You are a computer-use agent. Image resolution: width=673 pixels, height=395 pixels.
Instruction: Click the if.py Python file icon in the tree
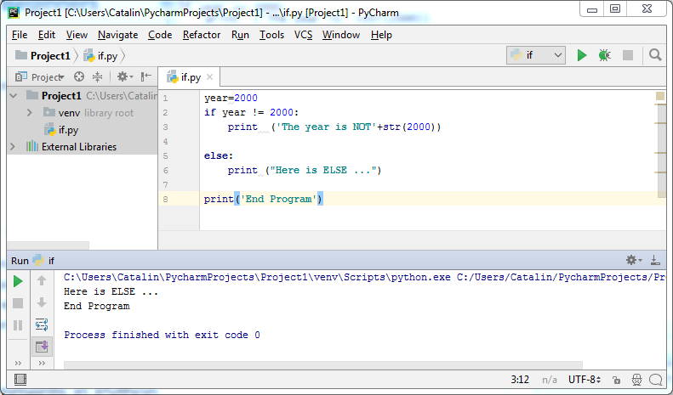[x=50, y=129]
